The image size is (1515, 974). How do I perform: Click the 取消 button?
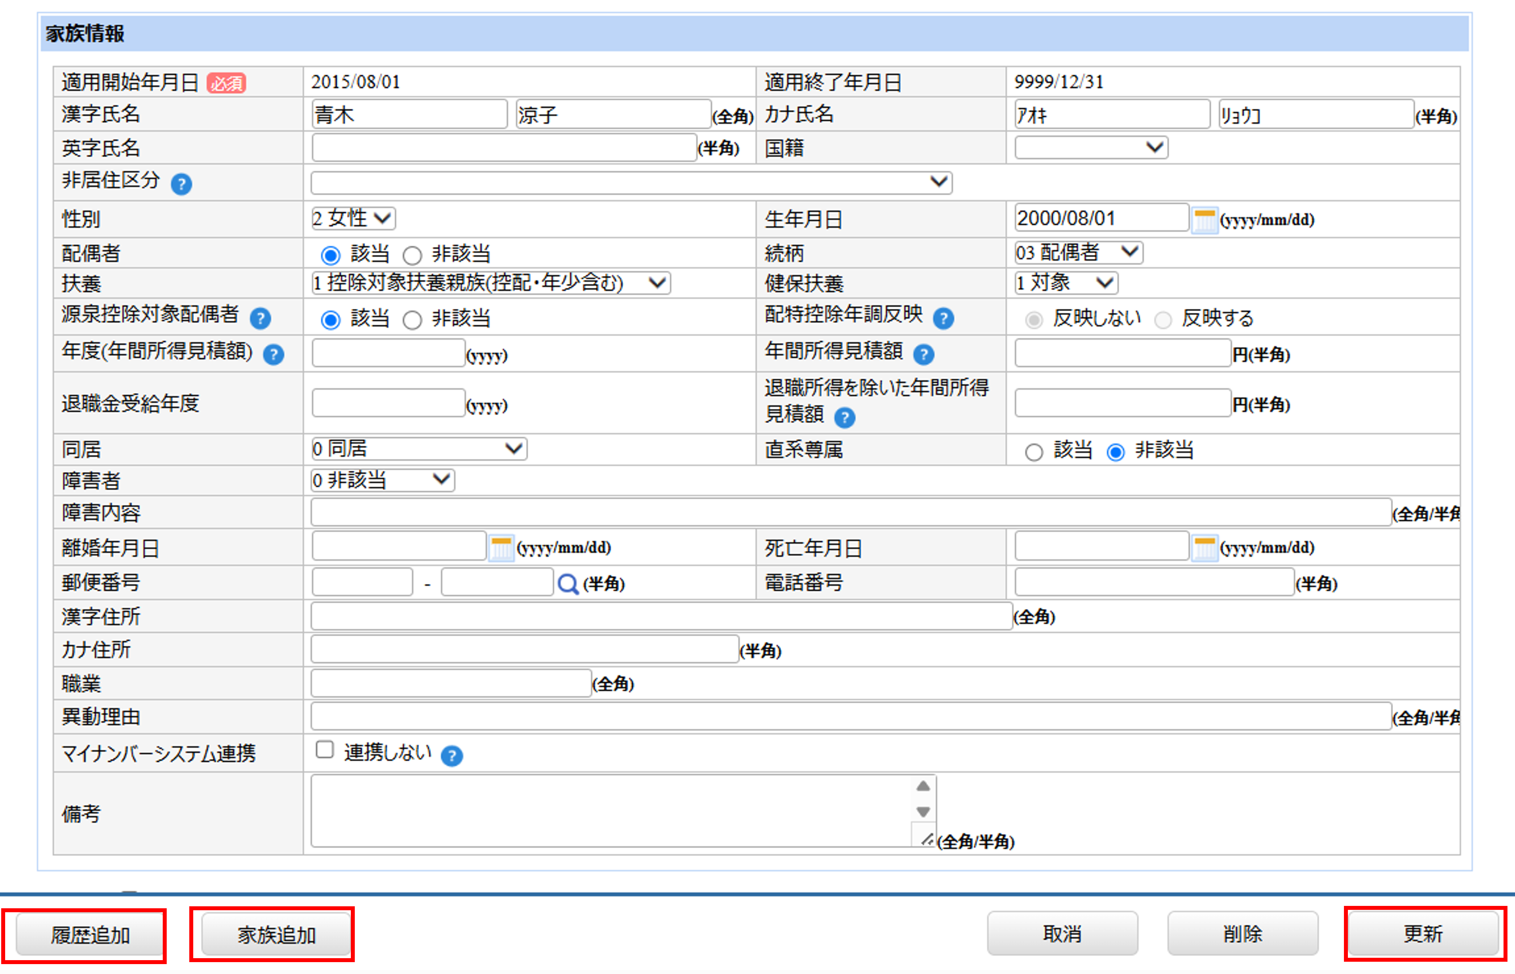(1062, 934)
